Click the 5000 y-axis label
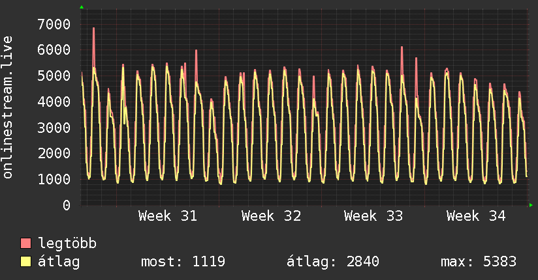 54,76
